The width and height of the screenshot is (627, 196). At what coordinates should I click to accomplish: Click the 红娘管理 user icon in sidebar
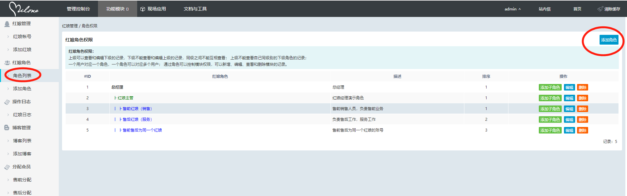7,24
